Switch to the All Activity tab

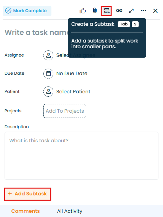70,211
